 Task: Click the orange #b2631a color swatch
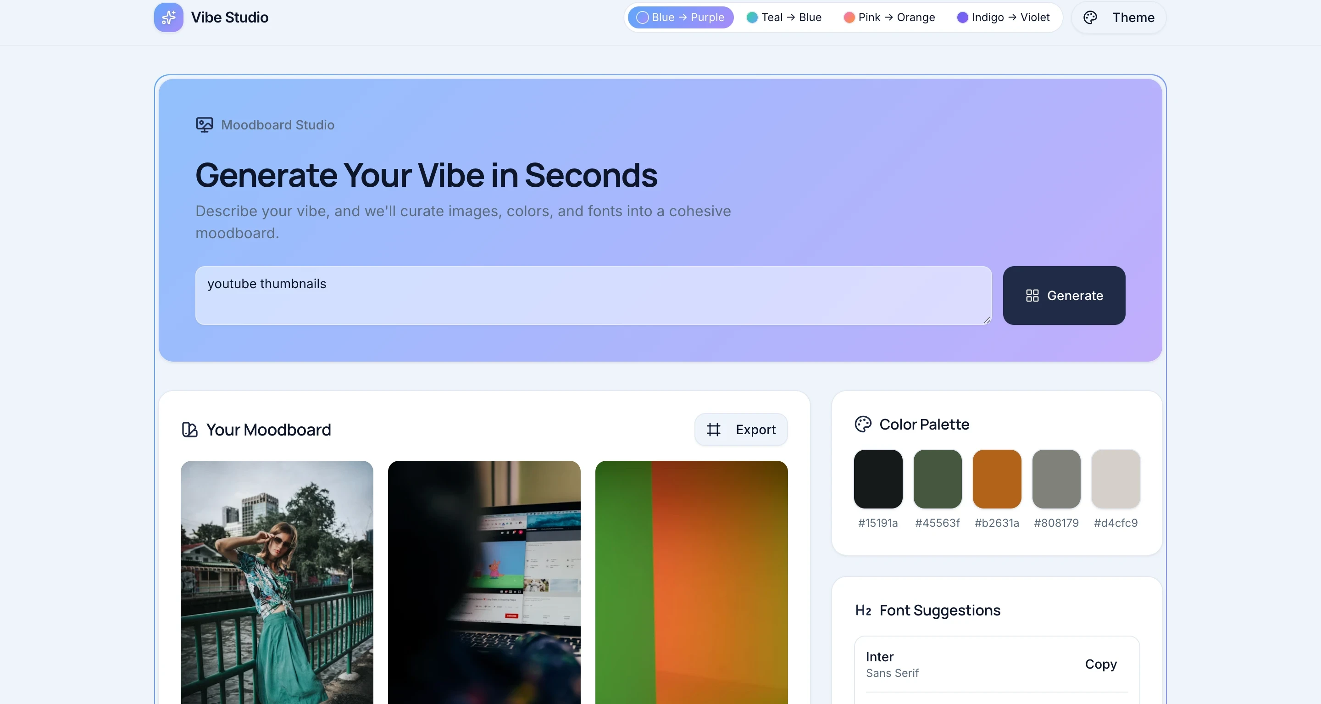(x=996, y=479)
